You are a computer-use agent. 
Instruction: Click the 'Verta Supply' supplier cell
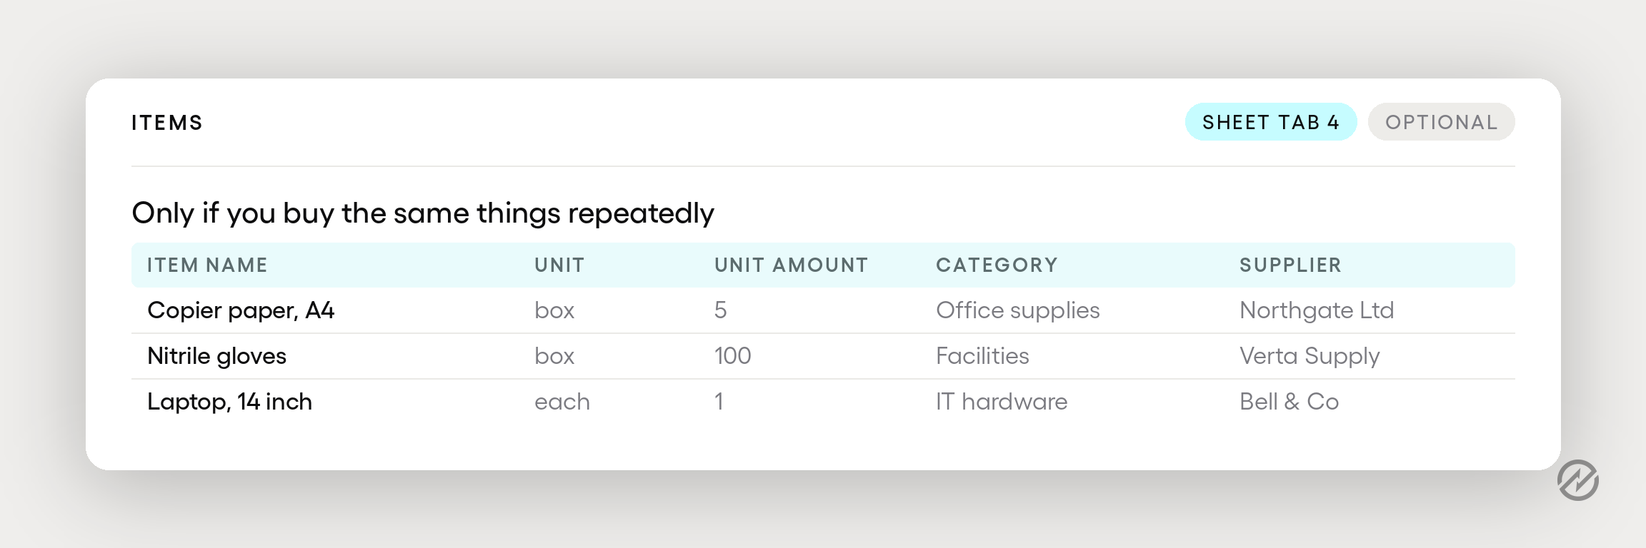1310,356
